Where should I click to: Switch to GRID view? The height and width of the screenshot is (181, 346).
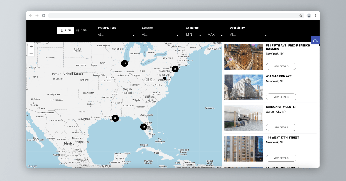pos(82,30)
